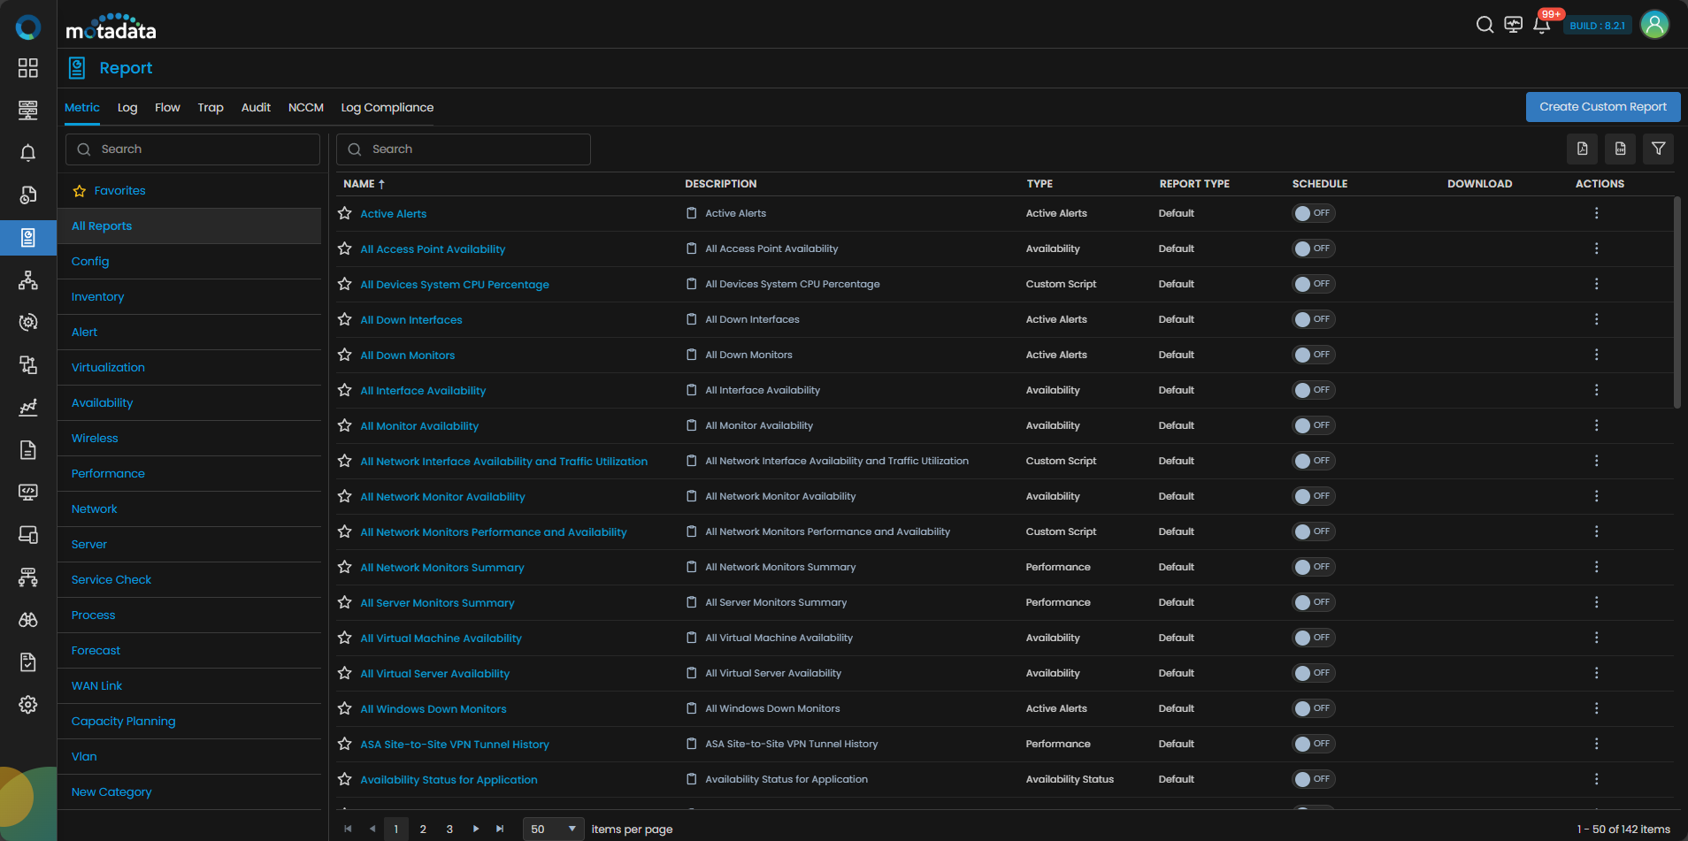
Task: Switch to the NCCM tab
Action: tap(305, 108)
